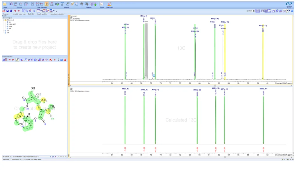Open the Report icon dropdown arrow
Screen dimensions: 296x170
pyautogui.click(x=104, y=4)
